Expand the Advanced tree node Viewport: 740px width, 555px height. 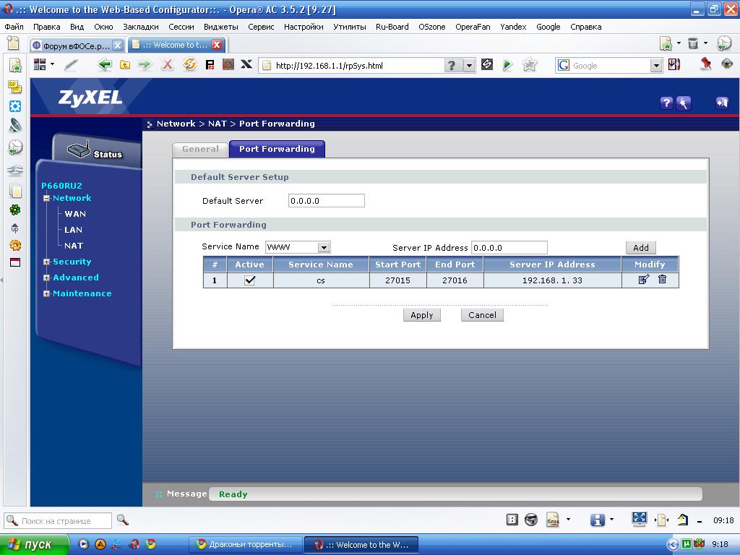click(x=47, y=278)
